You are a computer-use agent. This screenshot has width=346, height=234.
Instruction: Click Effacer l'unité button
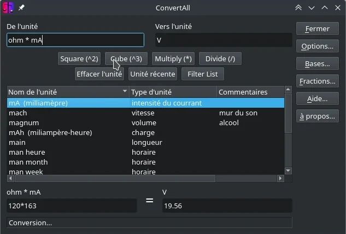99,74
